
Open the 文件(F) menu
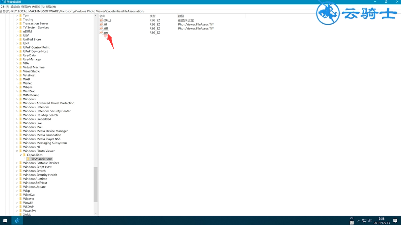[x=5, y=7]
